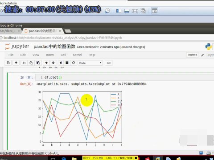Click the Last Checkpoint status text
Viewport: 214px width, 160px height.
111,47
